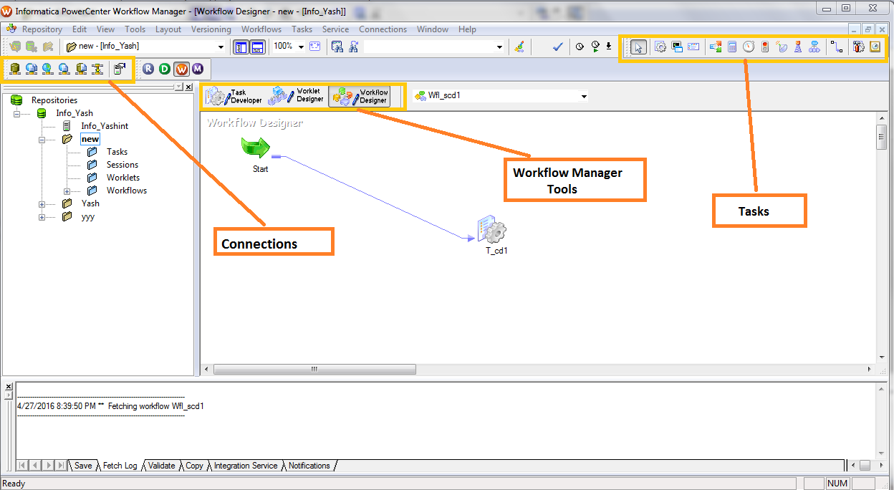Select the Workflow Designer tool

[360, 96]
